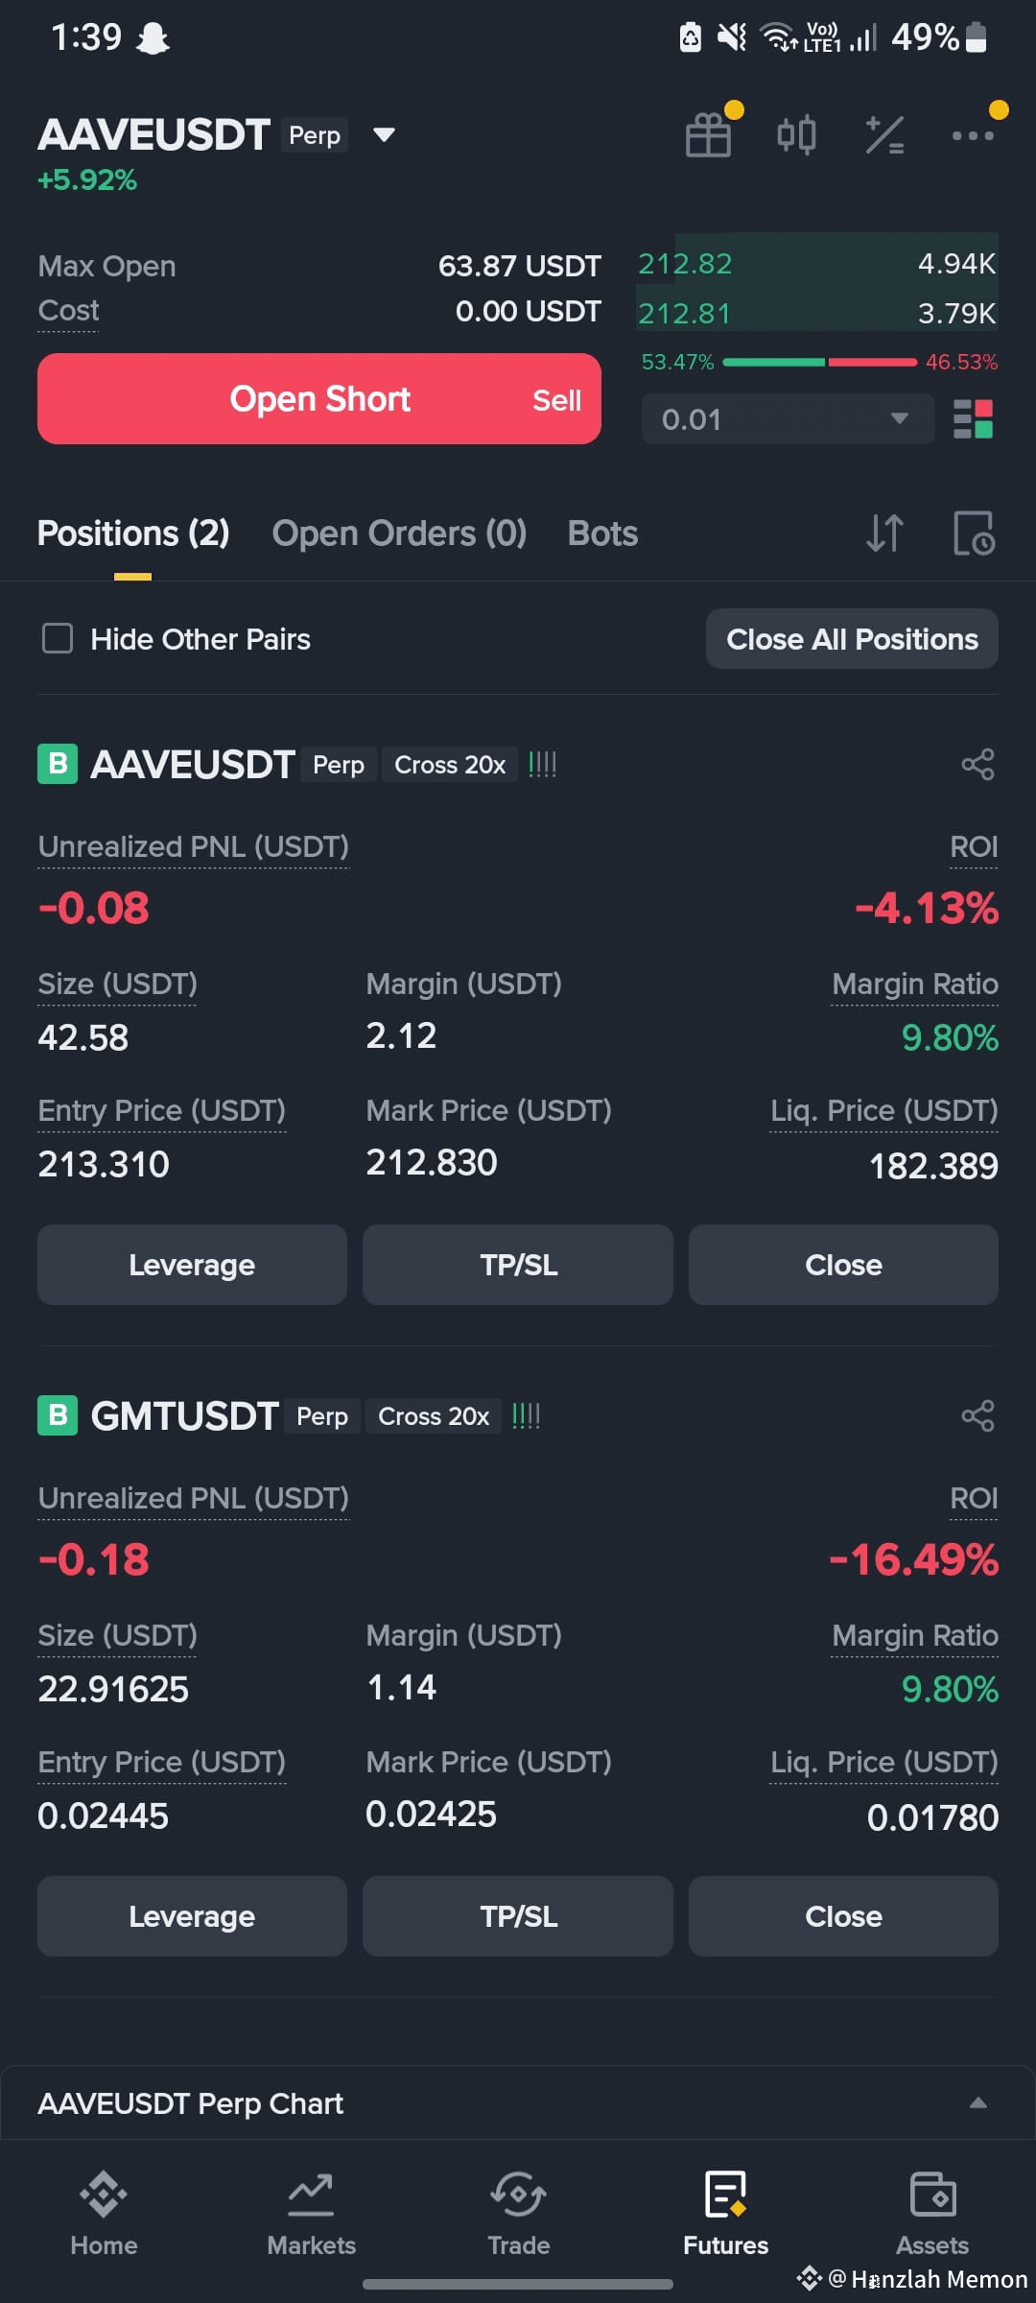
Task: Switch to the Bots tab
Action: 602,534
